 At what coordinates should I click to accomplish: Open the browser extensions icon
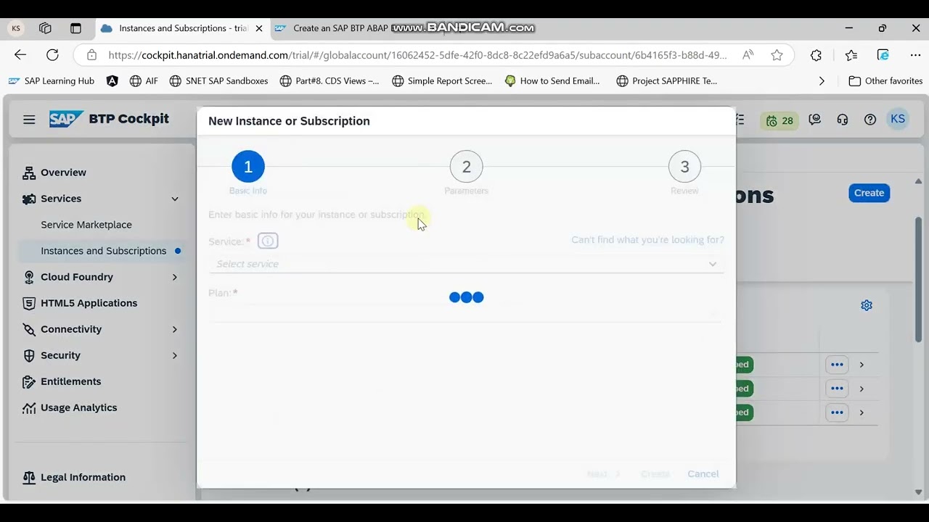click(x=817, y=55)
